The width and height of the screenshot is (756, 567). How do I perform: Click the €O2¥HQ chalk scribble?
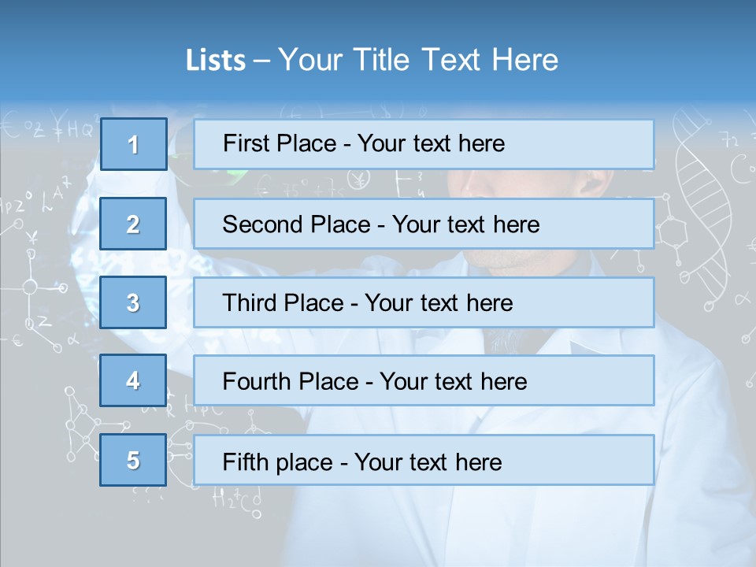(x=47, y=126)
